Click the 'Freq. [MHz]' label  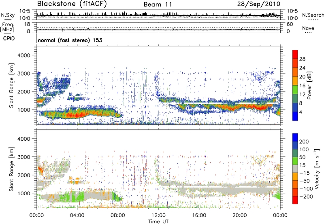coord(7,27)
